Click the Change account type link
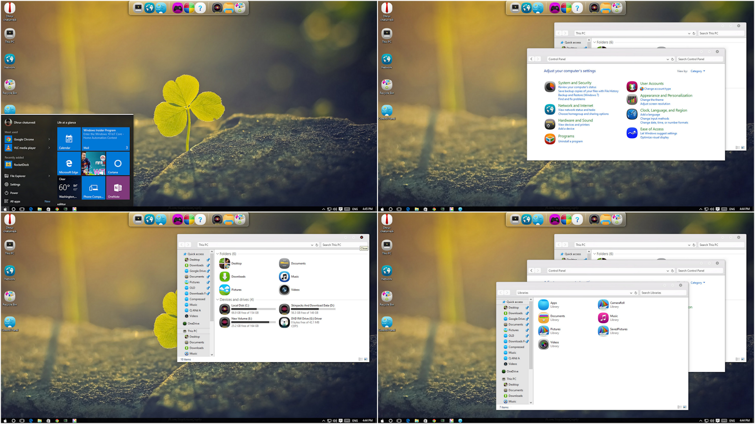Screen dimensions: 755x424 (x=657, y=89)
